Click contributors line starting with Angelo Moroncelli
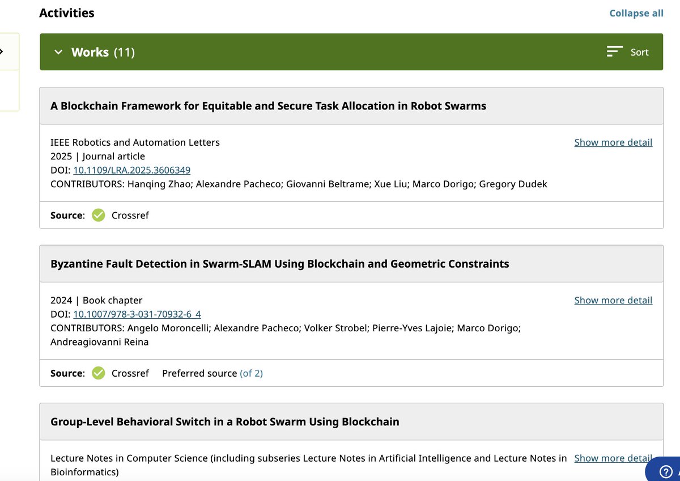 pos(286,335)
